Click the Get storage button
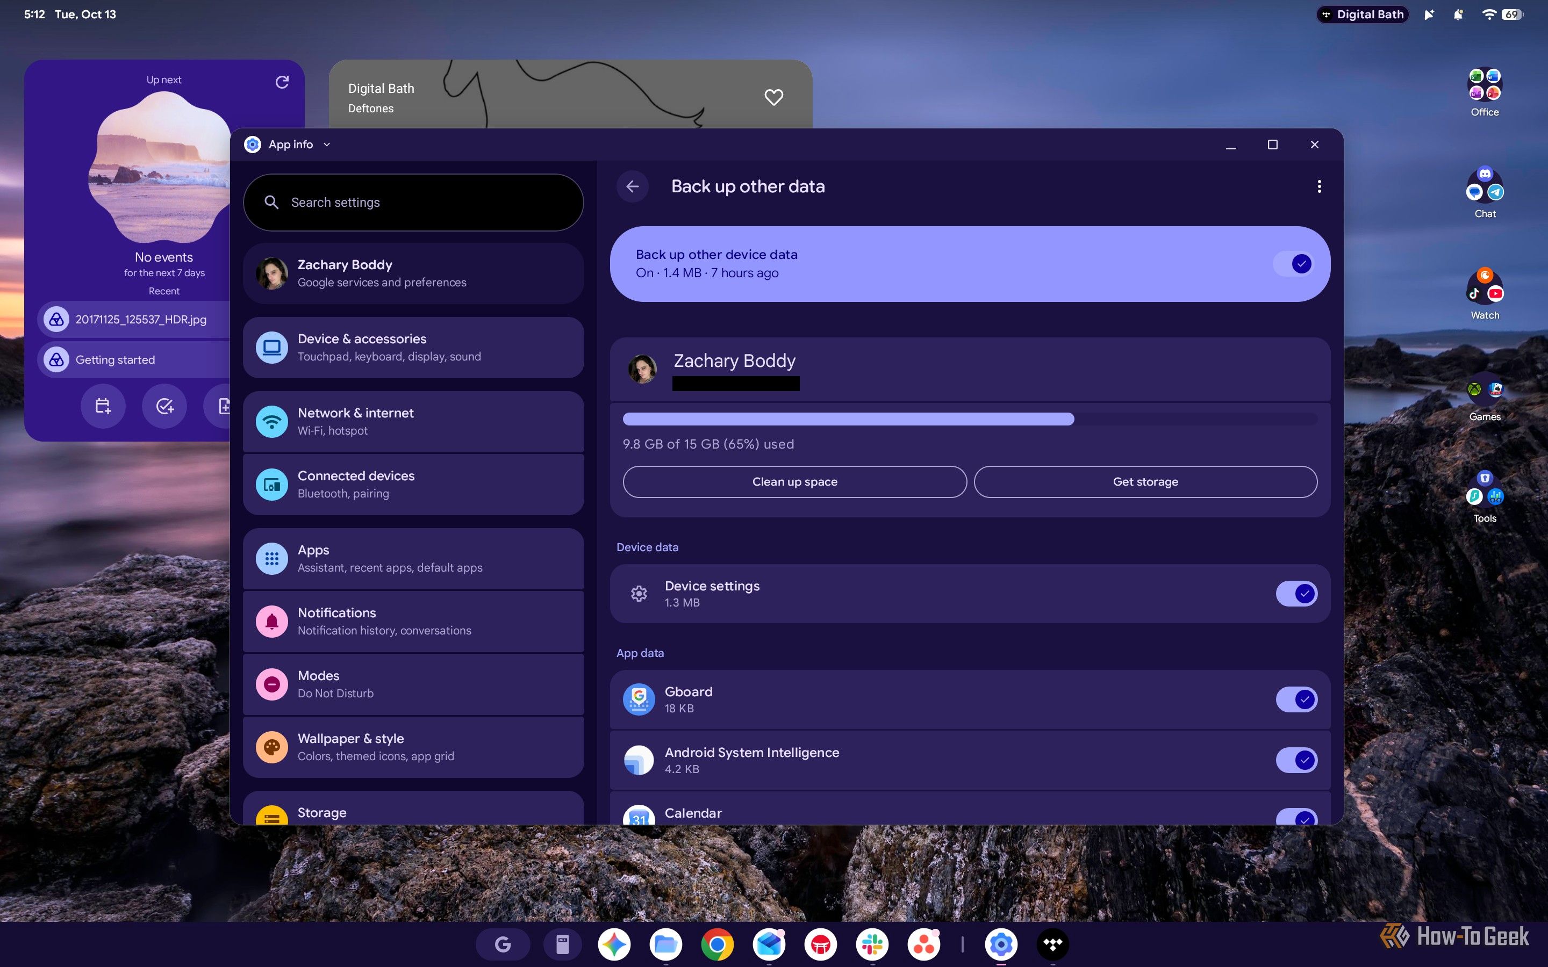This screenshot has width=1548, height=967. (x=1145, y=481)
